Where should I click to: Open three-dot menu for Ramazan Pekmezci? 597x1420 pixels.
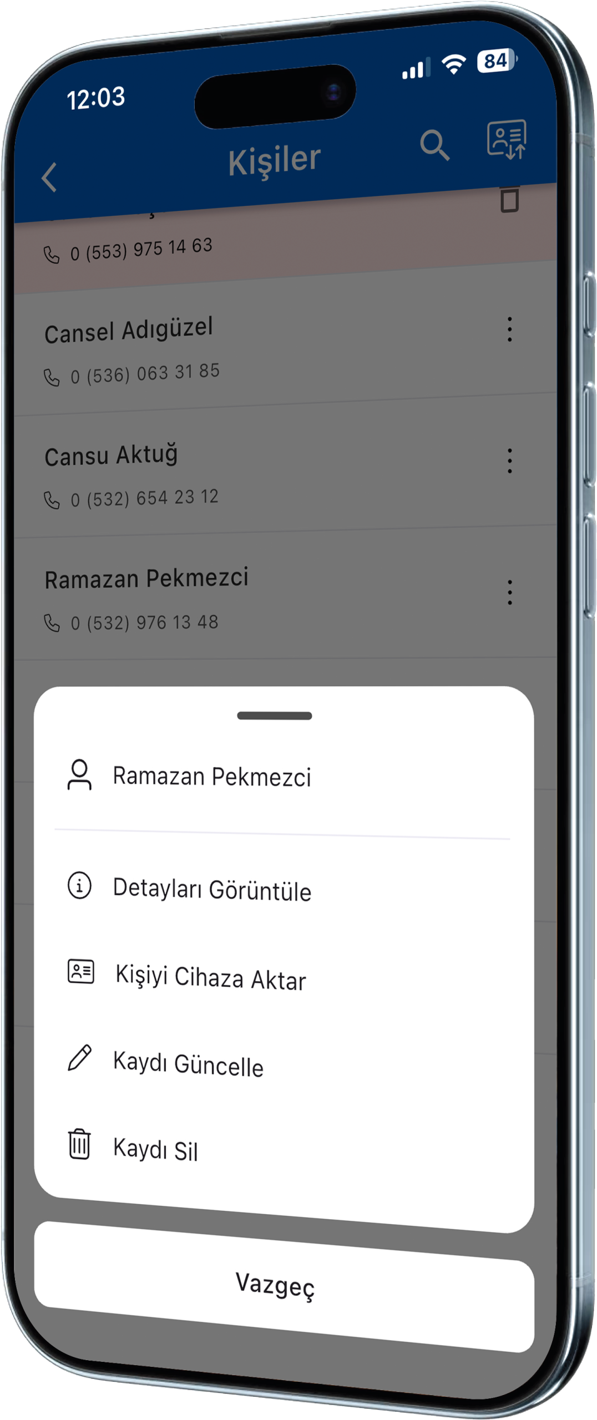509,592
